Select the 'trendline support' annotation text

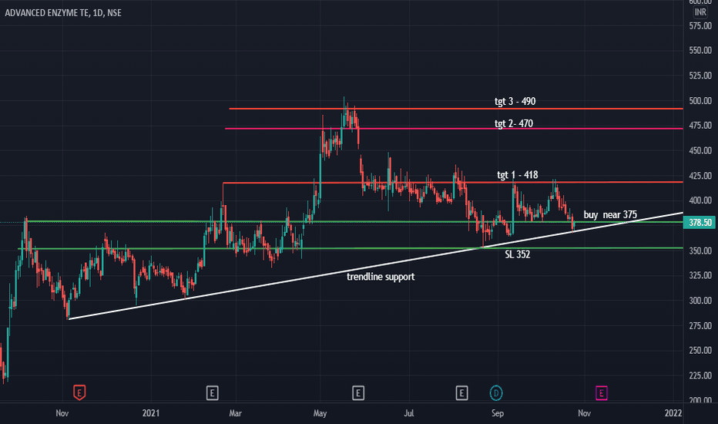pos(381,277)
